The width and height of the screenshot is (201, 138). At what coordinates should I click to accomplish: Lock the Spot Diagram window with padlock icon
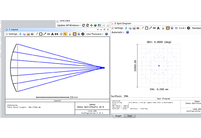pos(163,28)
